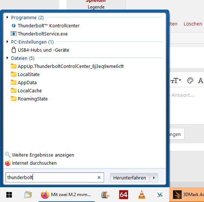Click the PC-Einstellungen (1) heading

tap(32, 42)
